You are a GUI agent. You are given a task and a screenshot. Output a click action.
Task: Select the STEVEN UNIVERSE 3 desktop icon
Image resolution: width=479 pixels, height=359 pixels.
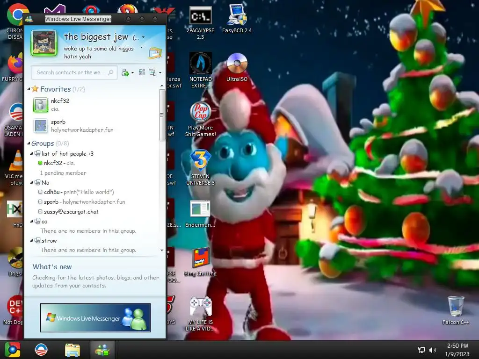[200, 168]
